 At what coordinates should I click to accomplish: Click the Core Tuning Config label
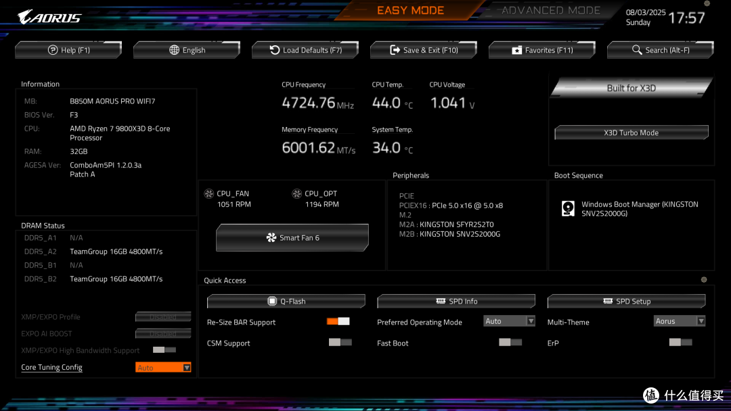pyautogui.click(x=51, y=367)
